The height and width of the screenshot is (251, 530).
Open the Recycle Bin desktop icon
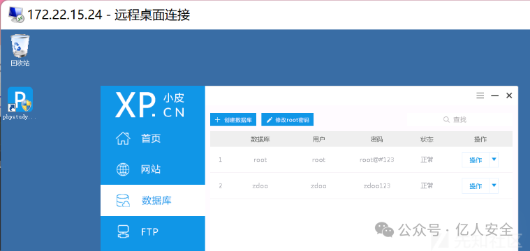tap(20, 50)
